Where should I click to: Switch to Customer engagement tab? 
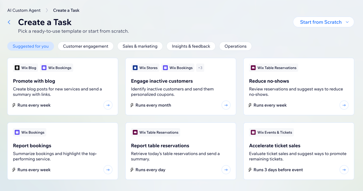[x=85, y=46]
